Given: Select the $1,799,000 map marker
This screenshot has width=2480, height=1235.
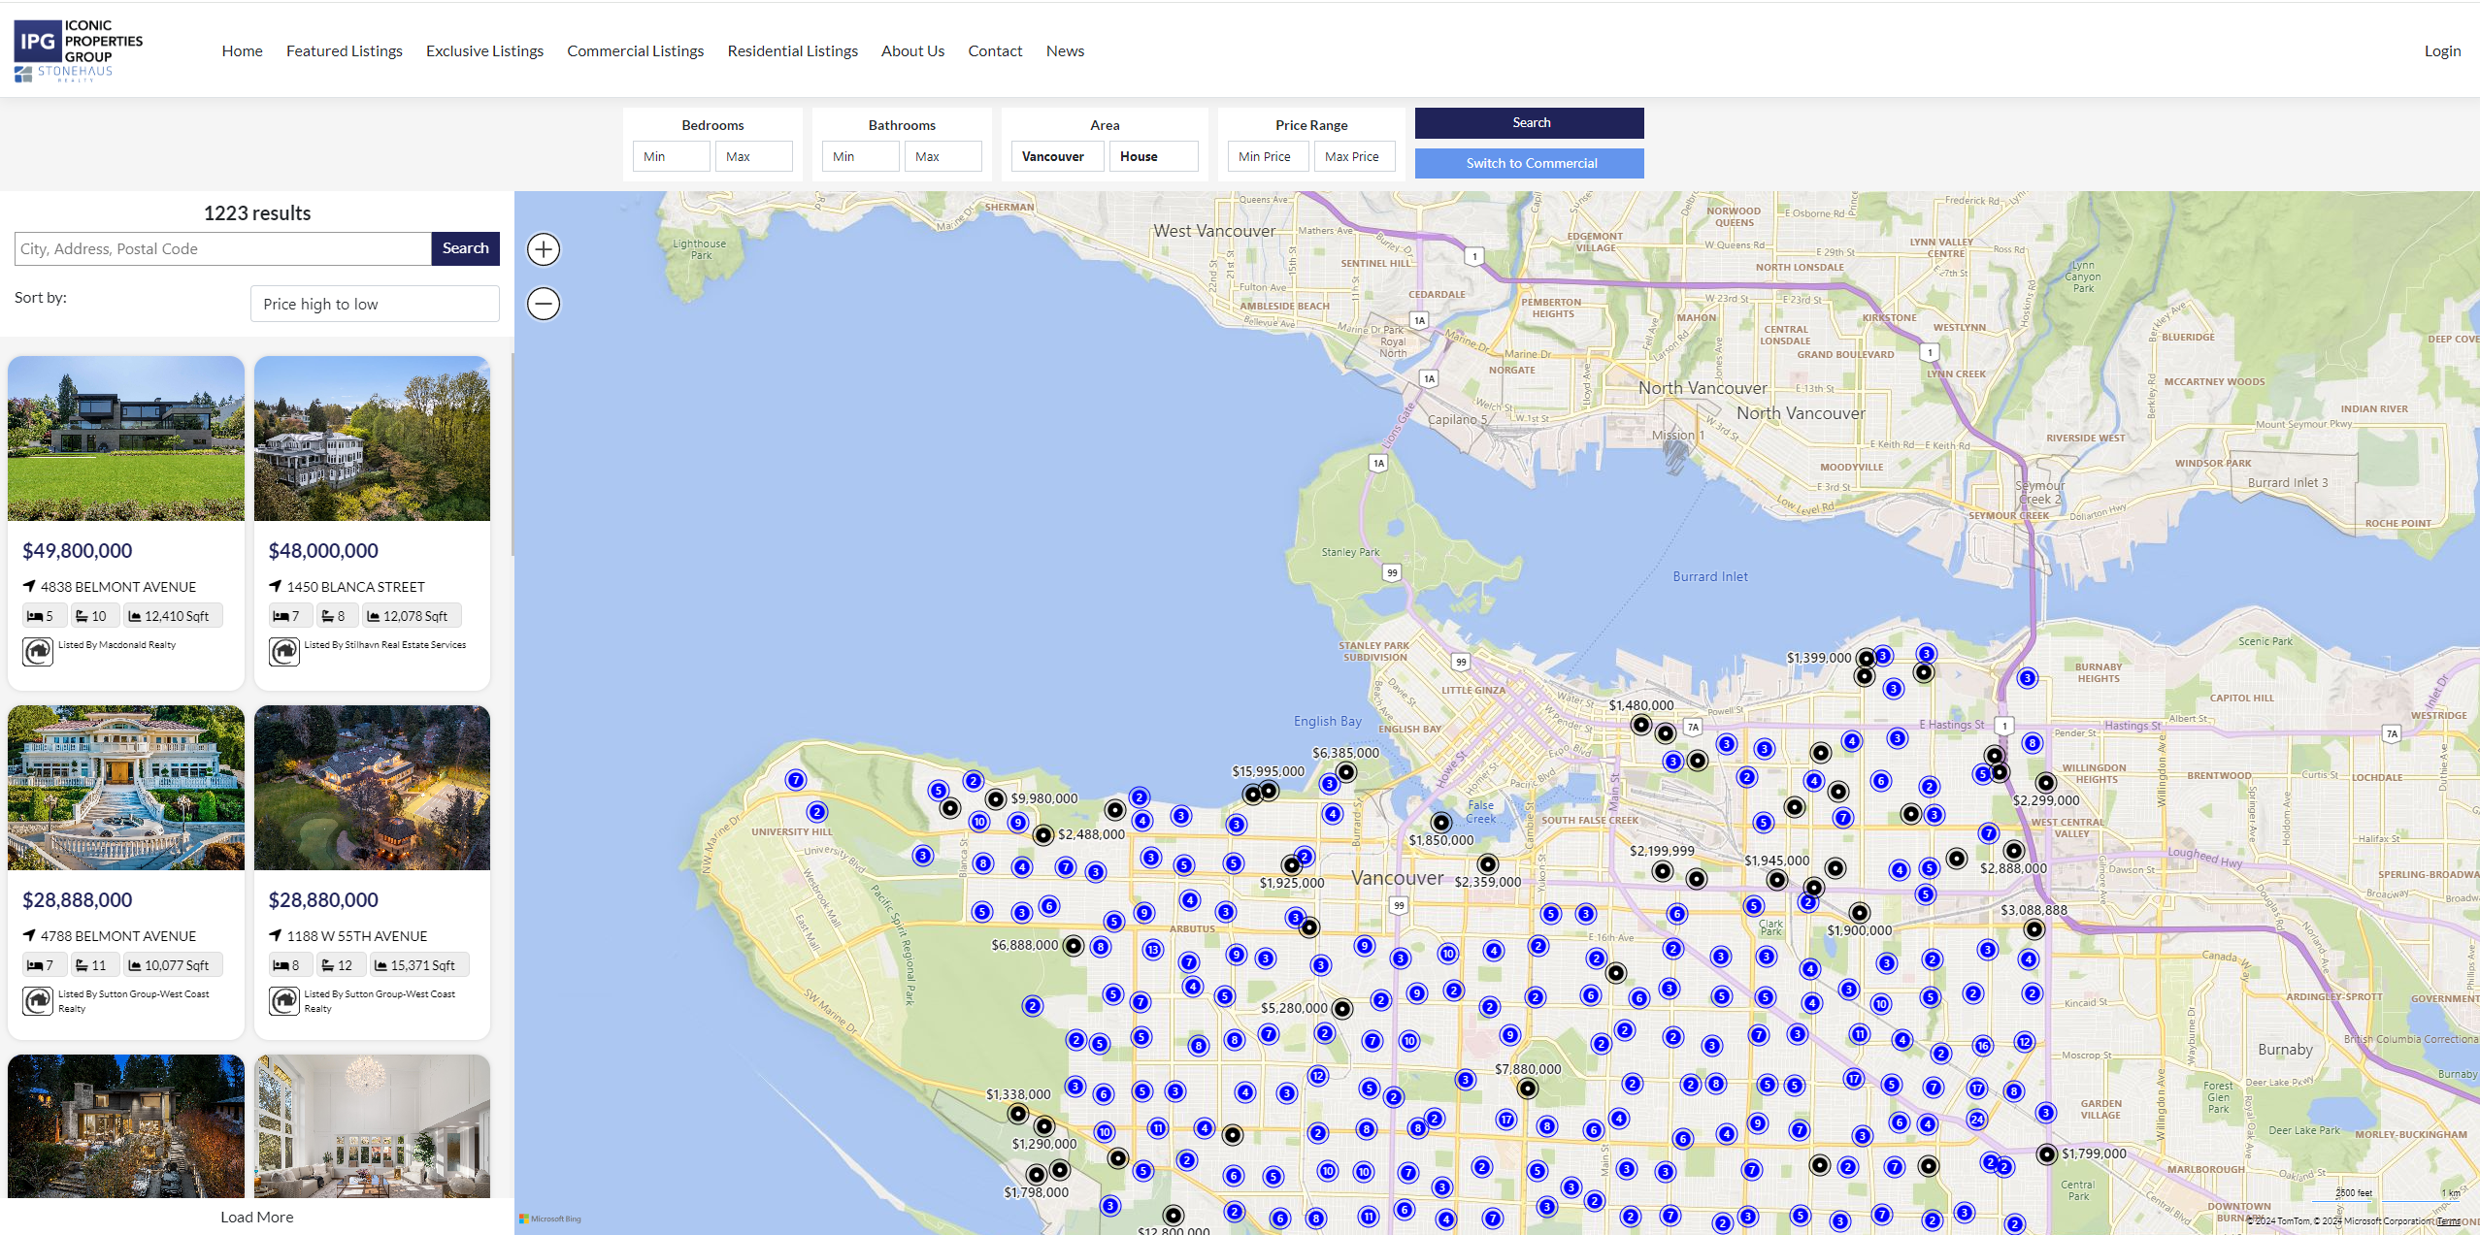Looking at the screenshot, I should [2047, 1154].
